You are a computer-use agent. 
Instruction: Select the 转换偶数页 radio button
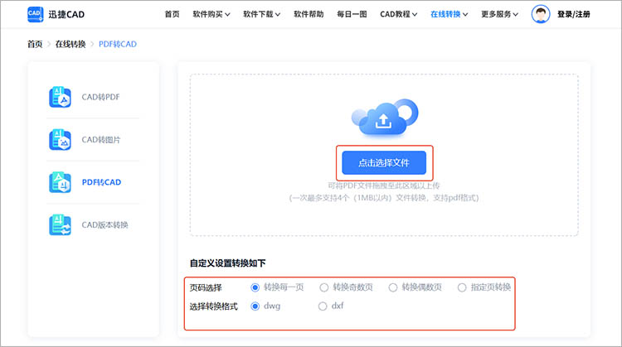pos(393,287)
